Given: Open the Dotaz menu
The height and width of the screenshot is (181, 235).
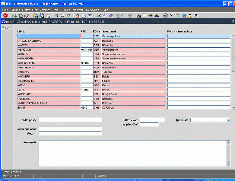Looking at the screenshot, I should tap(26, 10).
